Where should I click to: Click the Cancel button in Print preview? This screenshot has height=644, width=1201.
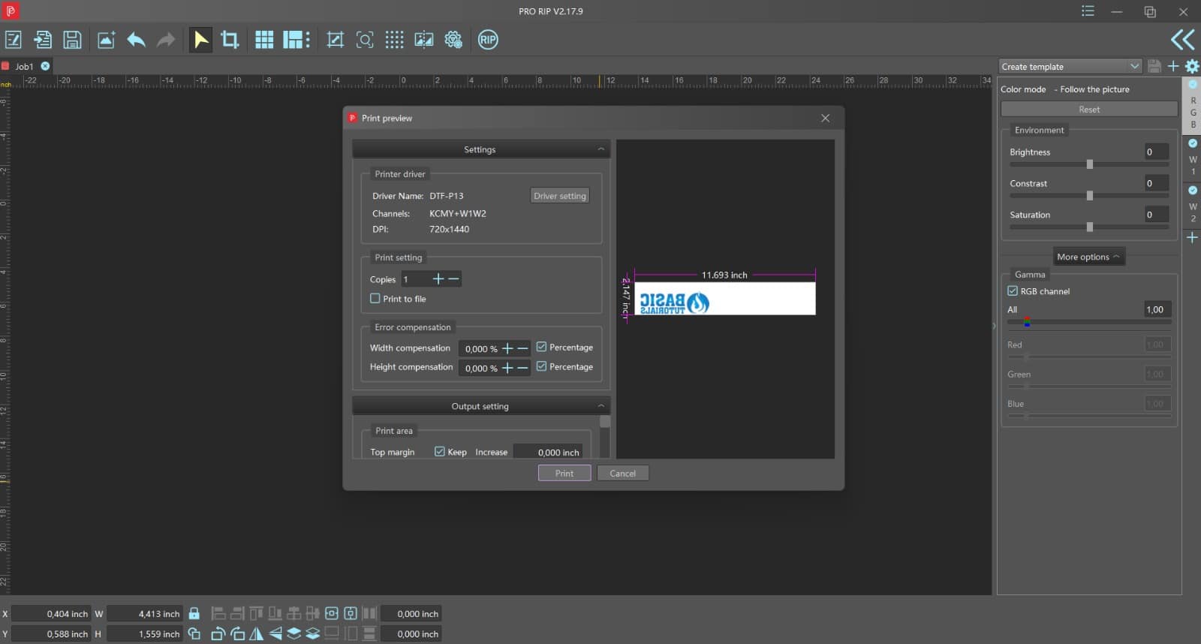622,474
